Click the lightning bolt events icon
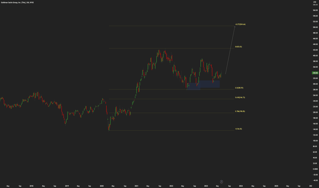 tap(221, 182)
